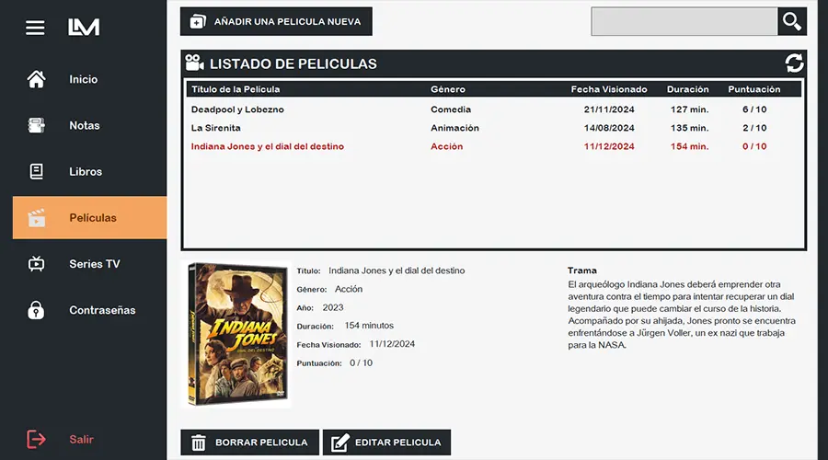Click the pencil icon on Editar Pelicula
828x460 pixels.
[339, 443]
